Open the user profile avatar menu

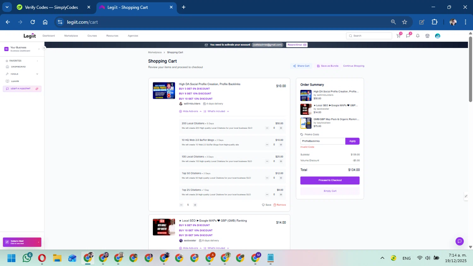pyautogui.click(x=438, y=36)
